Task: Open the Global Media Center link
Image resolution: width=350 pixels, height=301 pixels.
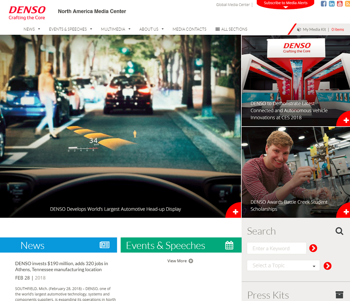Action: 233,5
